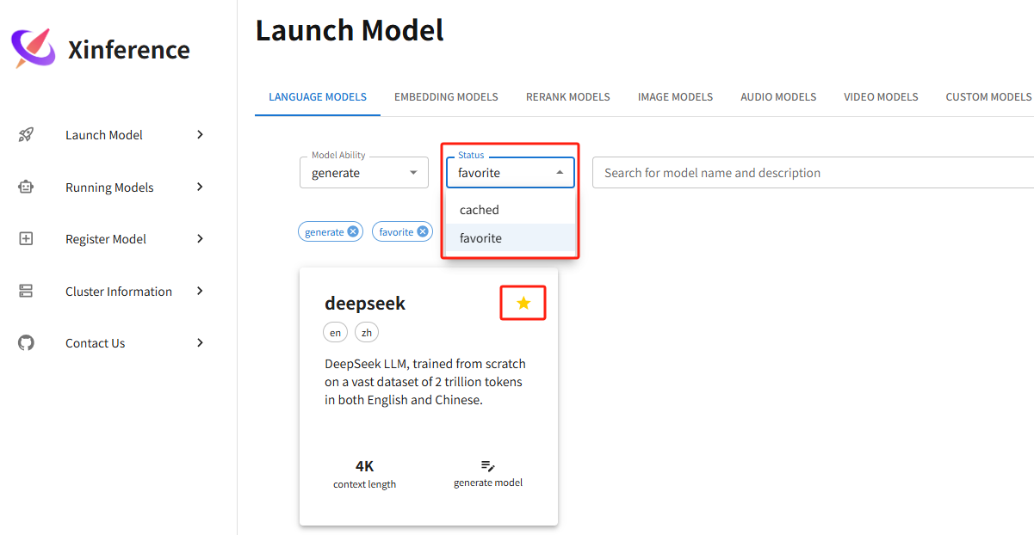The image size is (1034, 535).
Task: Expand the Contact Us sidebar chevron
Action: pos(200,343)
